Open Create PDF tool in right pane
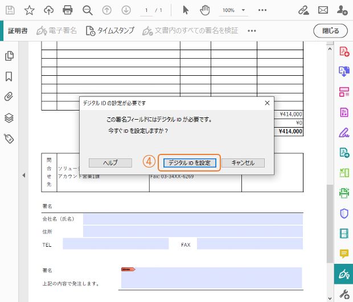The width and height of the screenshot is (353, 302). click(344, 51)
